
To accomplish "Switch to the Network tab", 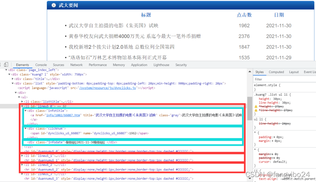I will [76, 65].
